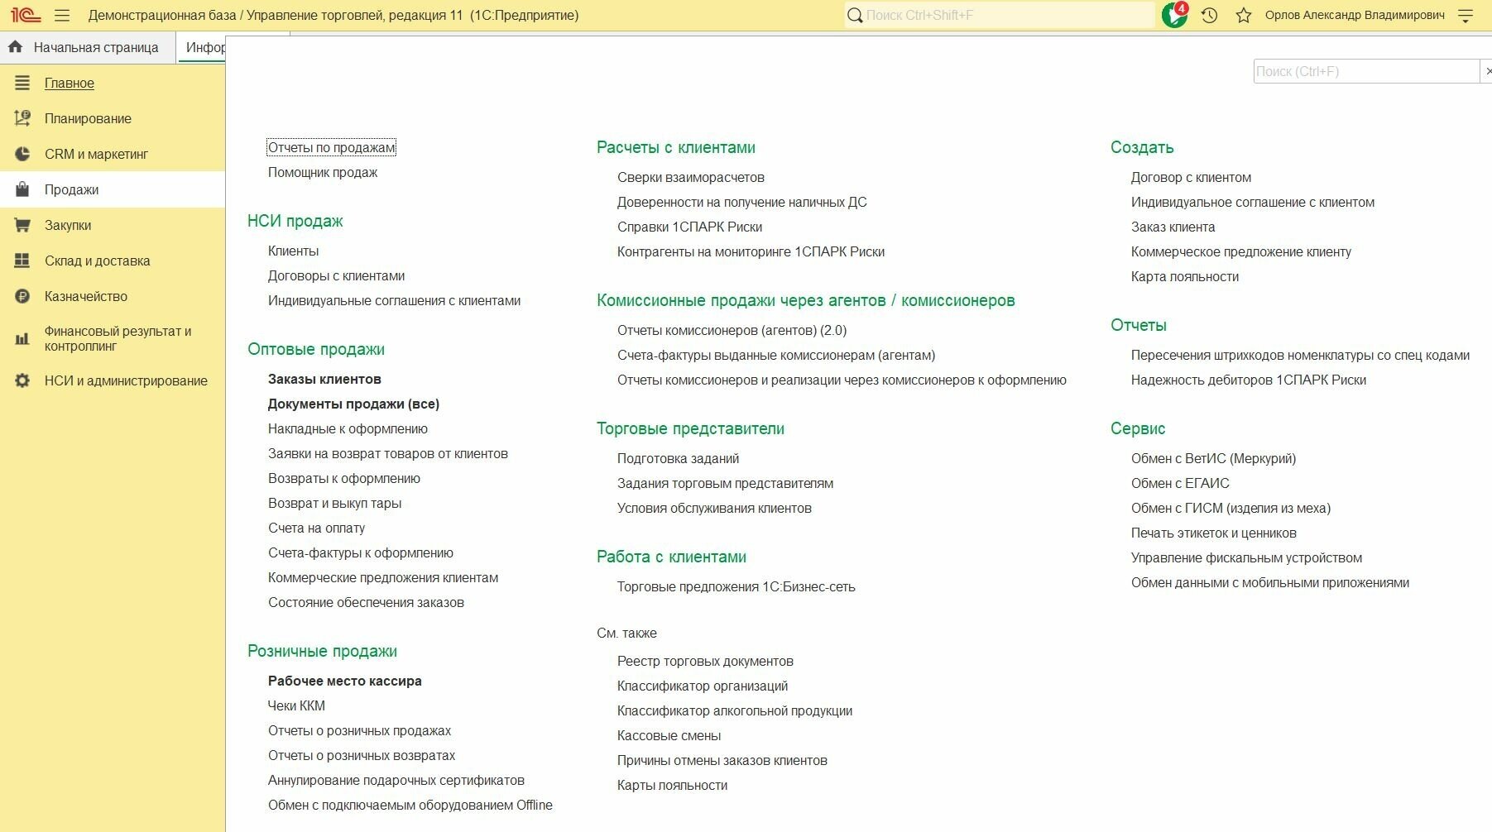Screen dimensions: 1492x832
Task: Open Сверки взаиморасчетов
Action: pos(691,177)
